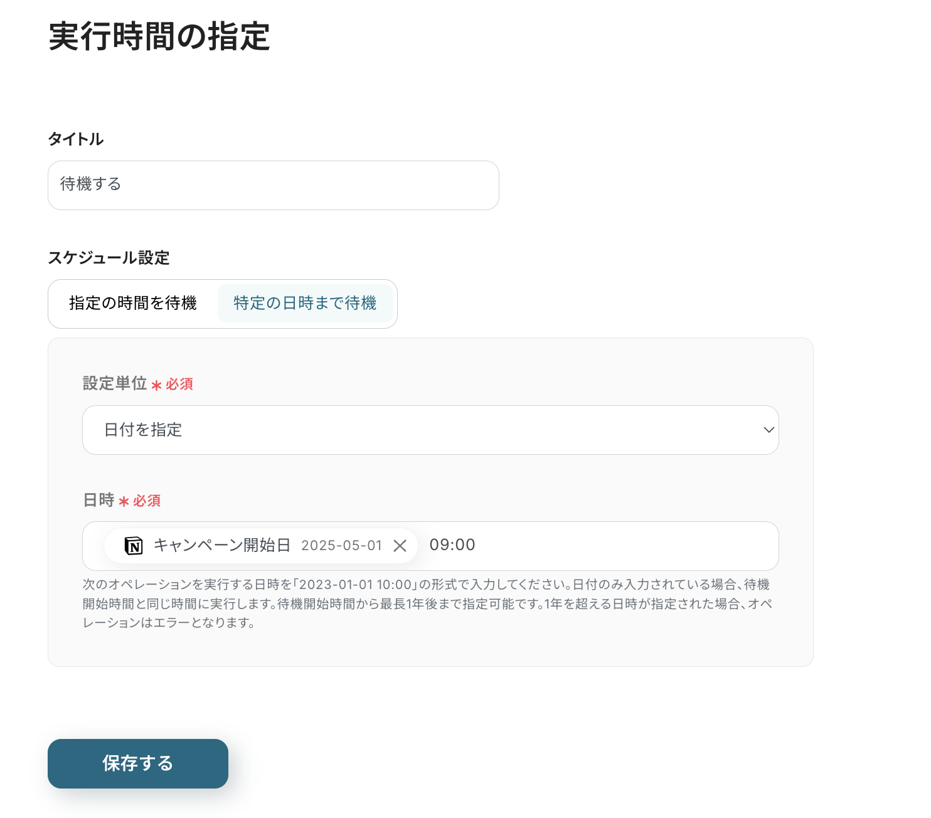Click the help text below the 日時 field
The width and height of the screenshot is (931, 818).
(x=427, y=603)
